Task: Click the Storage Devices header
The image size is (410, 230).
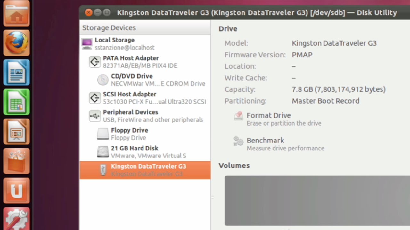Action: tap(145, 28)
